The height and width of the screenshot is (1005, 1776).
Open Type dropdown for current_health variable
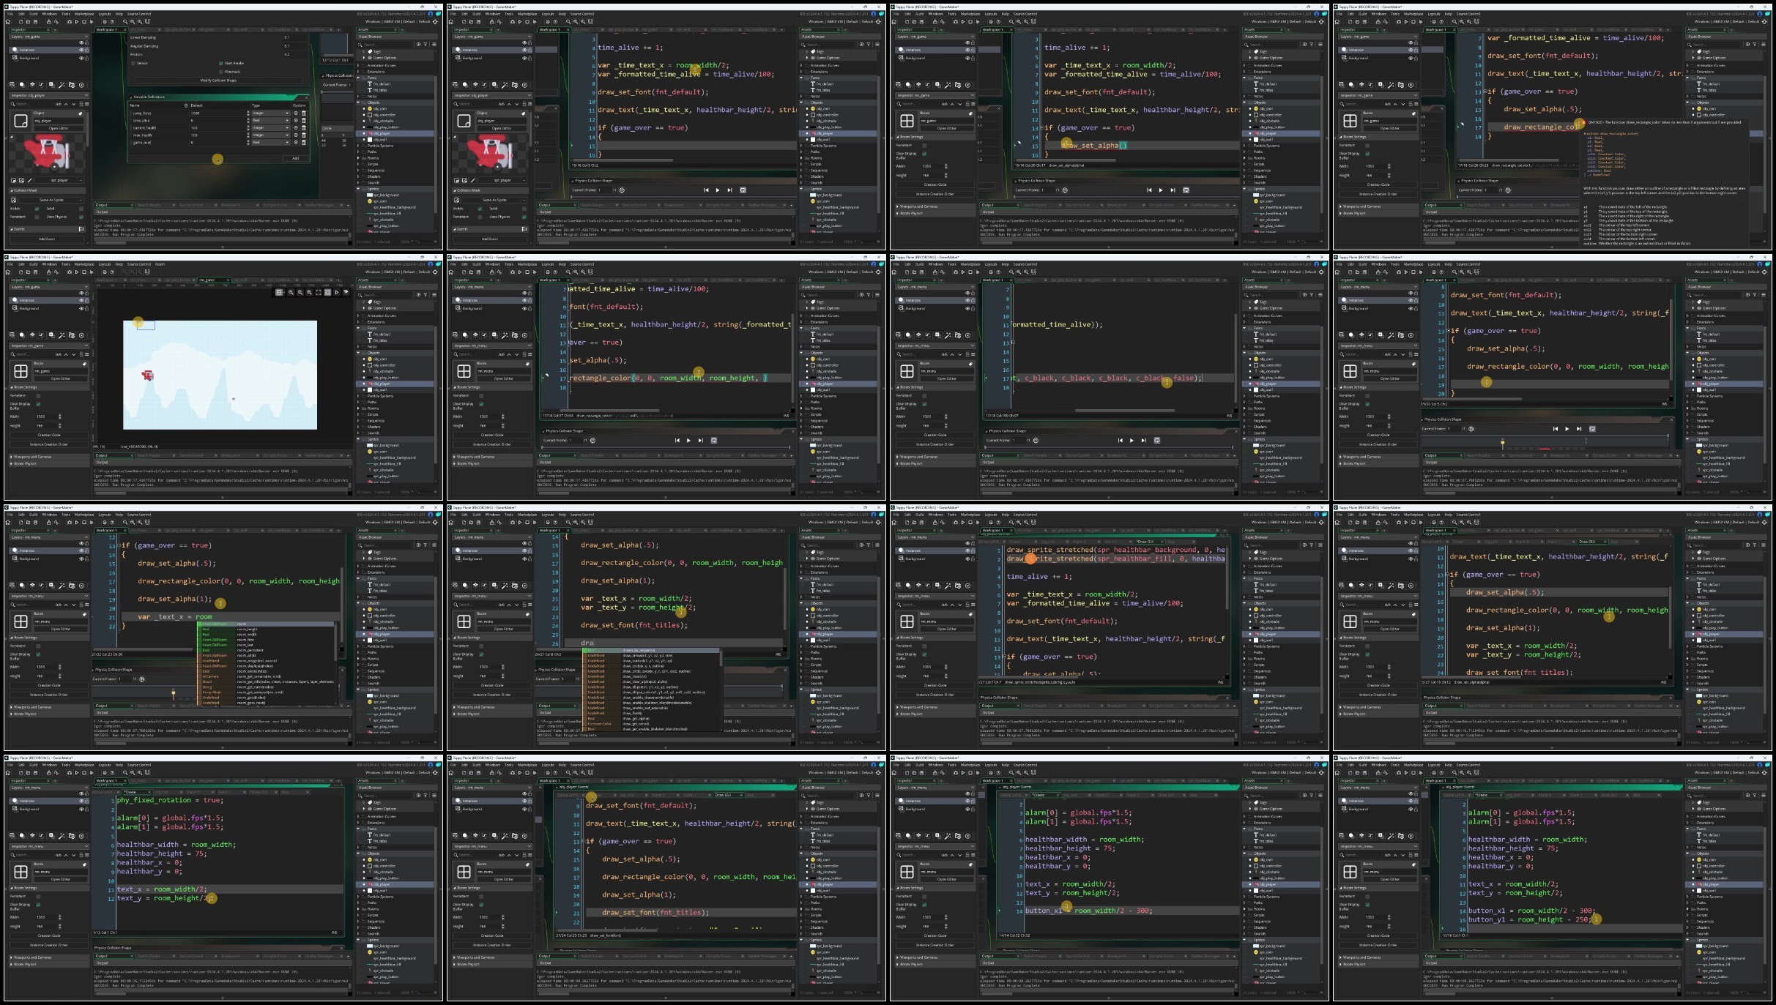click(270, 128)
